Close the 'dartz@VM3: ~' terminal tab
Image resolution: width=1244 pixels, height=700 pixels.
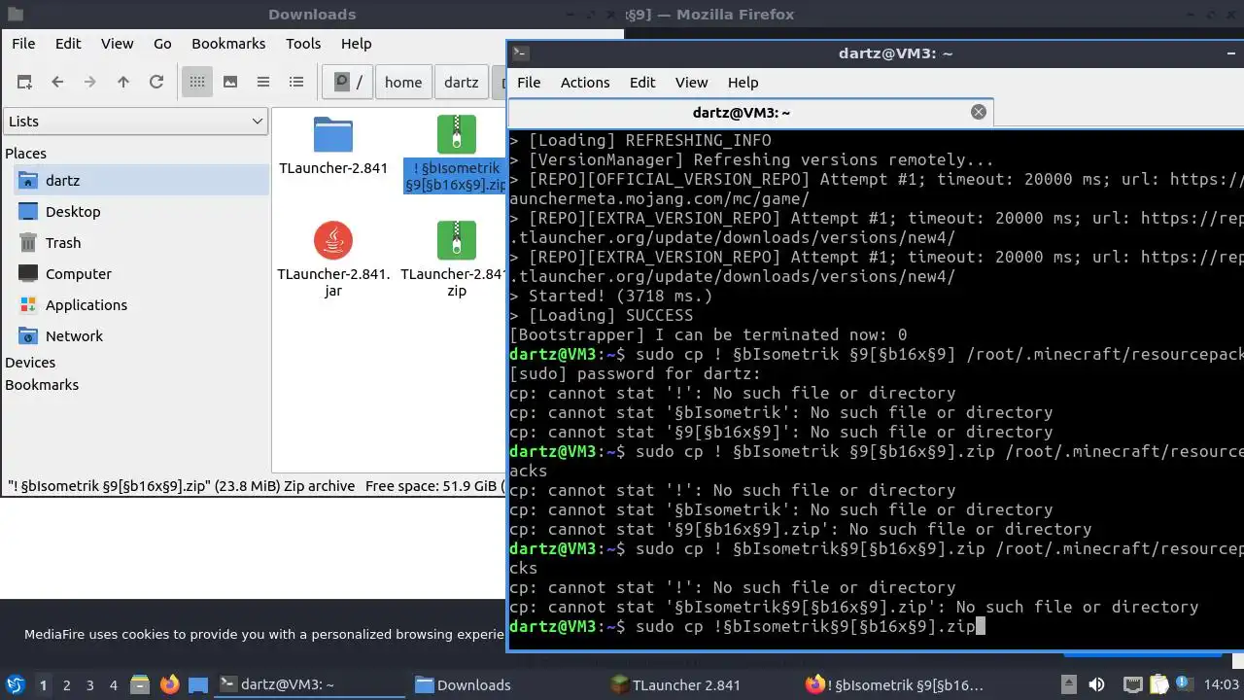pyautogui.click(x=979, y=112)
